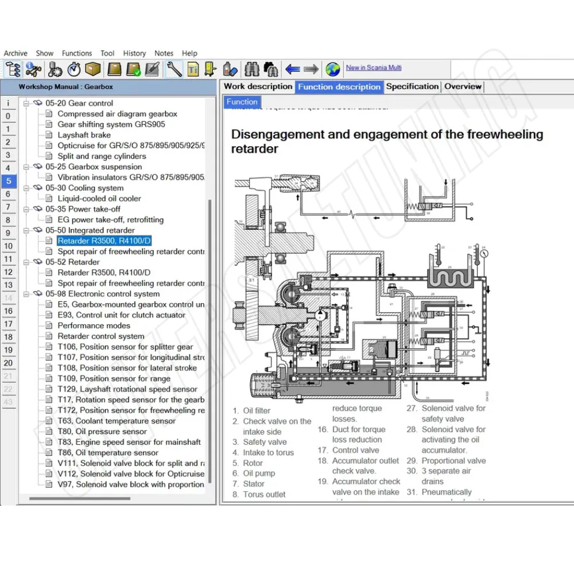Open the History menu
This screenshot has height=574, width=574.
coord(134,53)
